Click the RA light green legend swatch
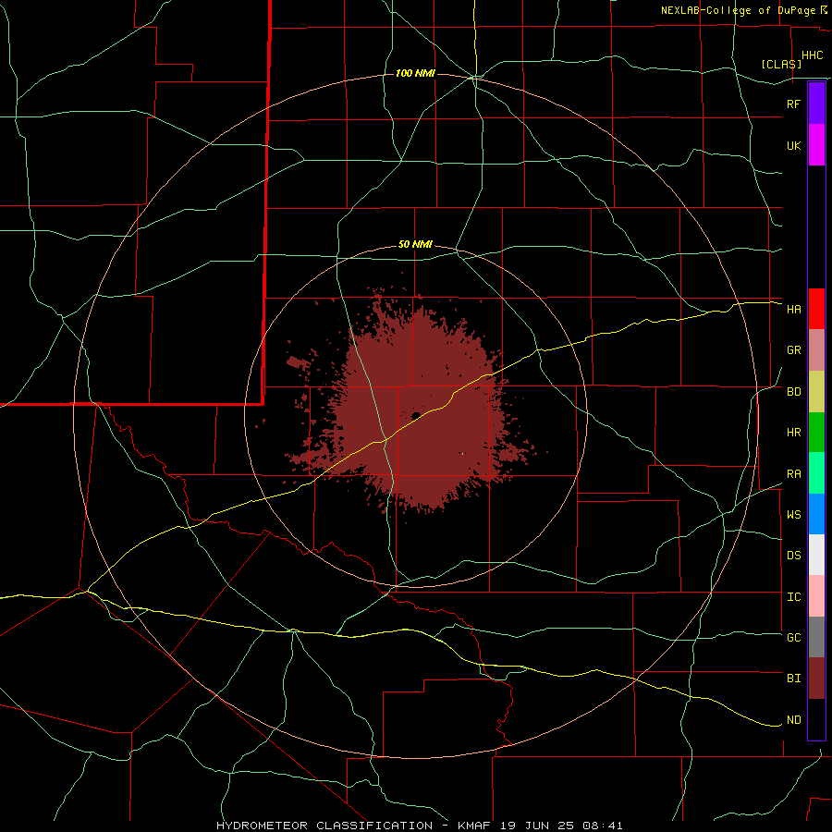The height and width of the screenshot is (832, 832). click(816, 473)
